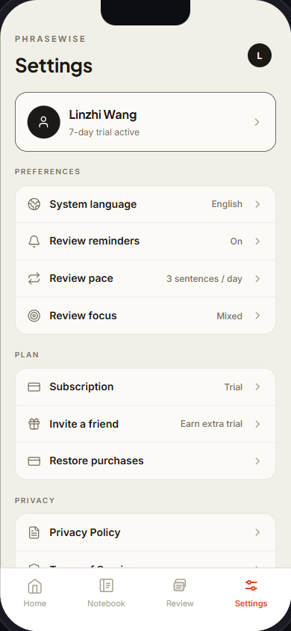Tap the globe icon beside System language

pyautogui.click(x=34, y=204)
